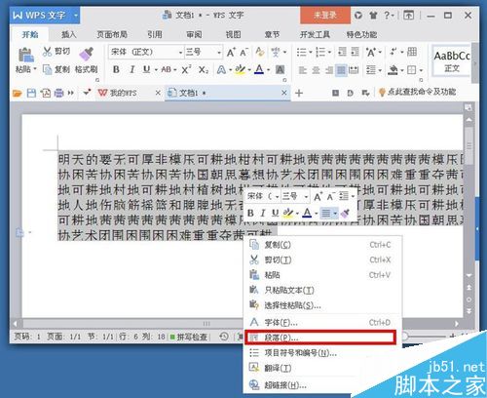Viewport: 487px width, 398px height.
Task: Align text right in ribbon
Action: 329,70
